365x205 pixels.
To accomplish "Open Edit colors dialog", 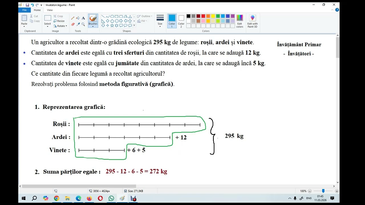I will tap(240, 21).
